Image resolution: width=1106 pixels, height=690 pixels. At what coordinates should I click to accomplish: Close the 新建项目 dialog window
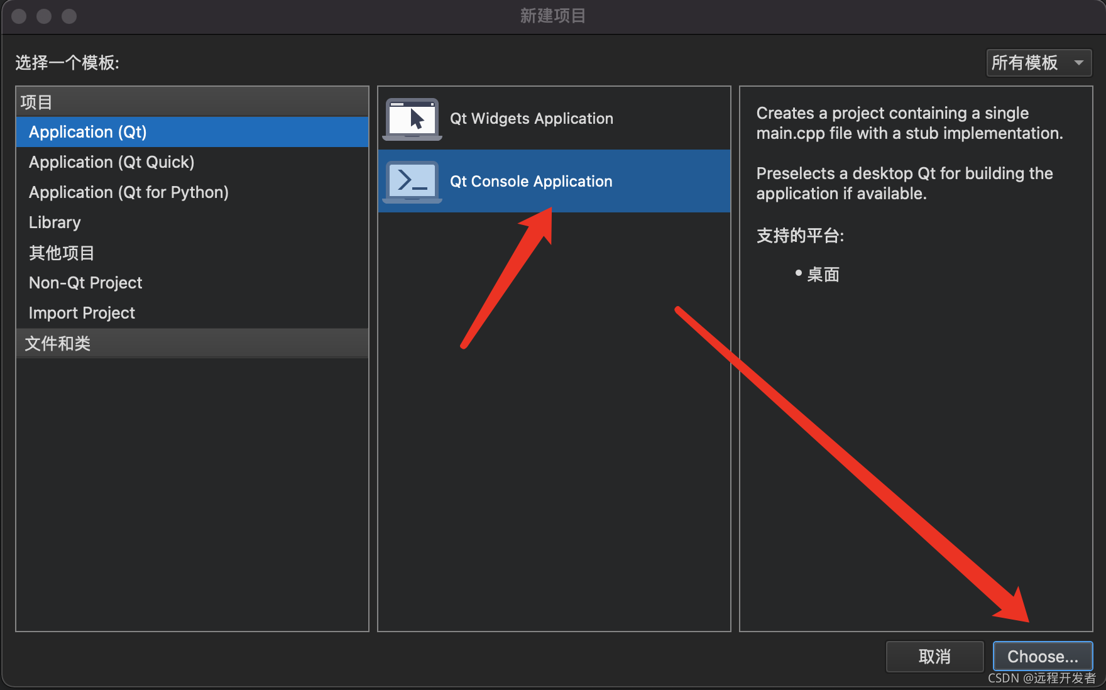[x=19, y=16]
